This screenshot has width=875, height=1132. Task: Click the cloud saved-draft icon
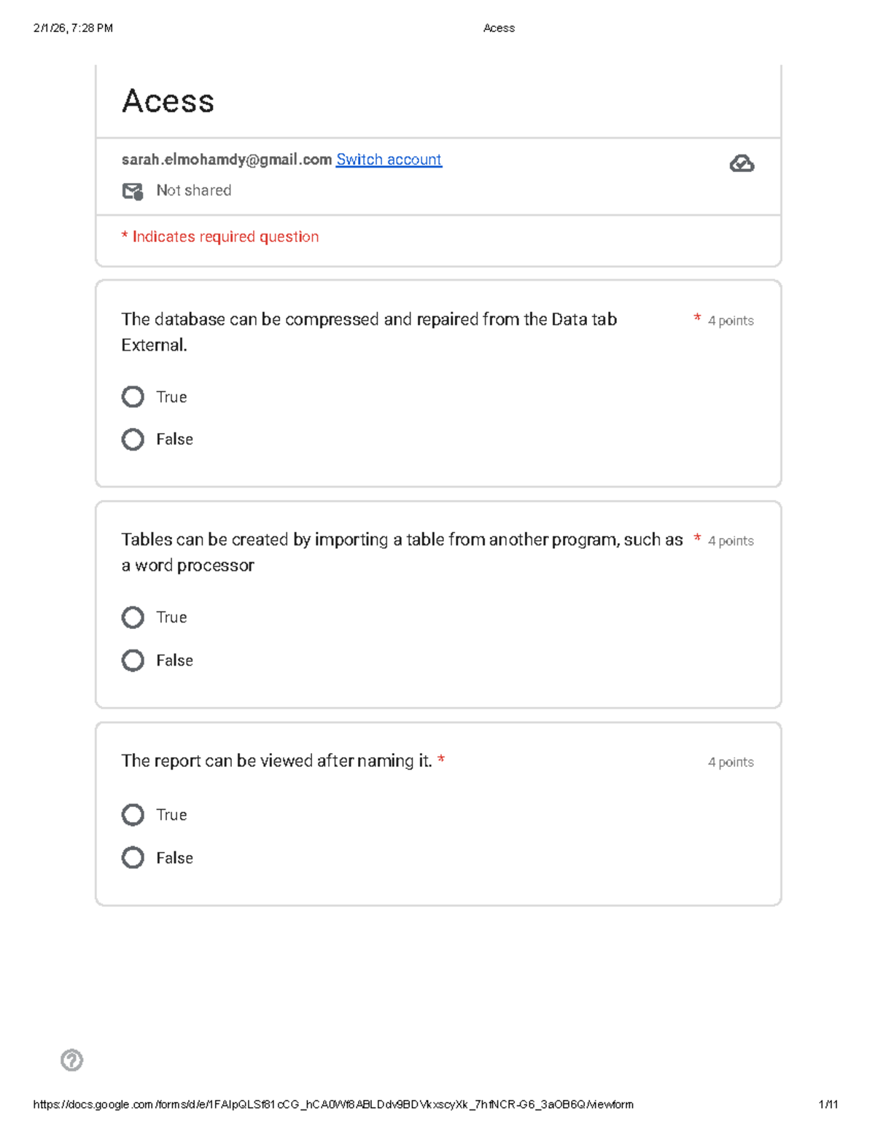(x=742, y=163)
